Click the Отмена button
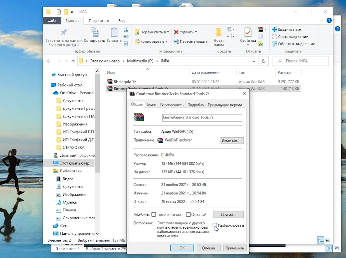This screenshot has width=346, height=258. (x=208, y=248)
